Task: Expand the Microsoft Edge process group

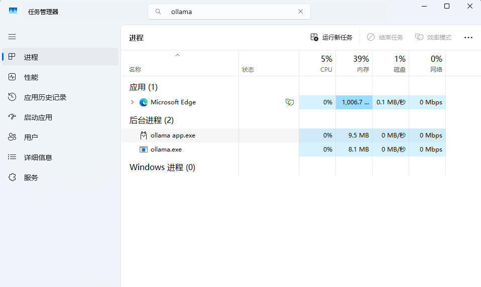Action: click(x=132, y=102)
